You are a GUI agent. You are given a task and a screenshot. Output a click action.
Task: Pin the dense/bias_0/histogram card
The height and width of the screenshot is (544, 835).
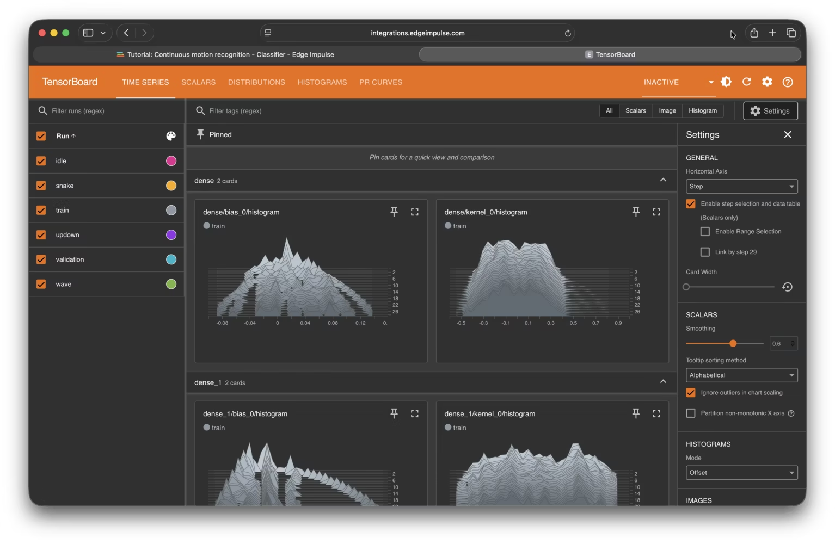coord(394,212)
